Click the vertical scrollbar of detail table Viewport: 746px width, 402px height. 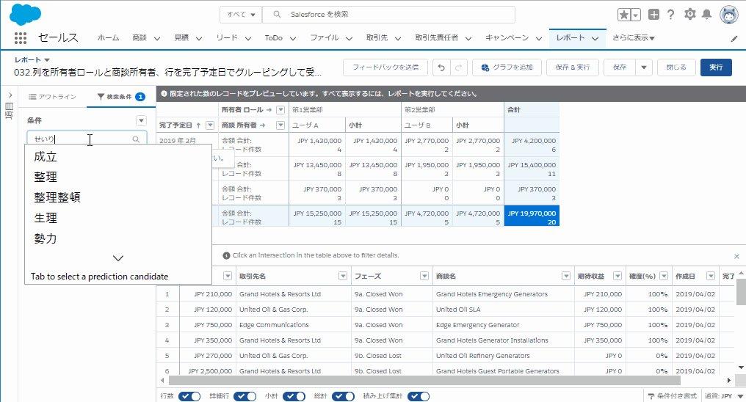tap(741, 292)
